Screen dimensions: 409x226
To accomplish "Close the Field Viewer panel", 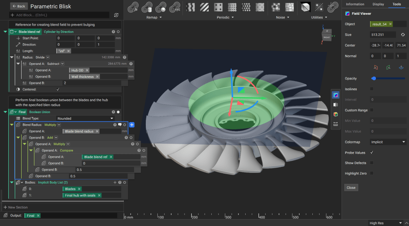I will click(351, 188).
